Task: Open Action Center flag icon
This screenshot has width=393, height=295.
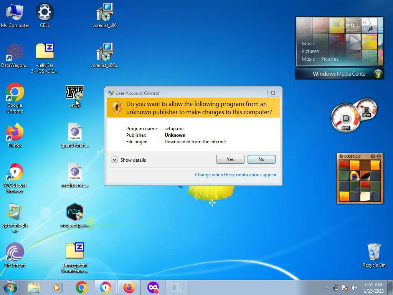Action: [x=345, y=288]
